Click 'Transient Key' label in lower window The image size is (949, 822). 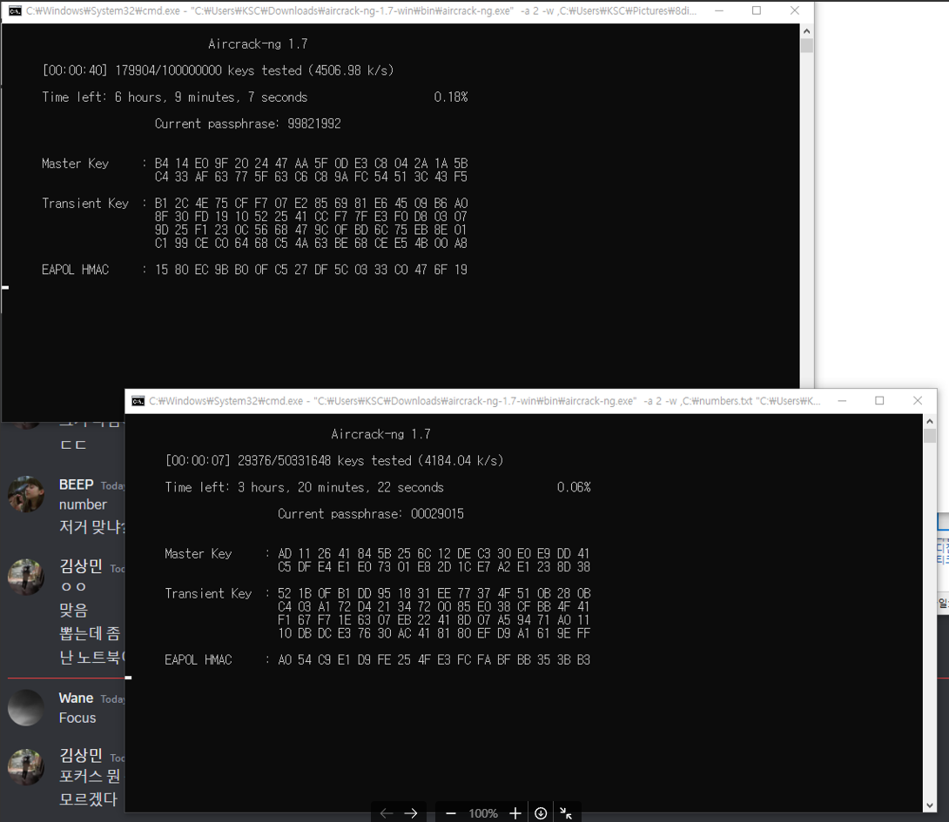(208, 594)
